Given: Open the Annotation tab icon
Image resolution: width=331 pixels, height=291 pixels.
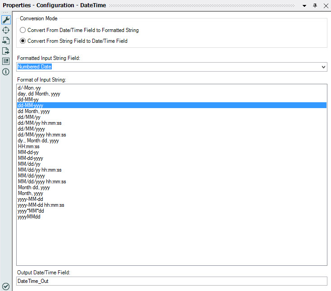Looking at the screenshot, I should coord(6,61).
